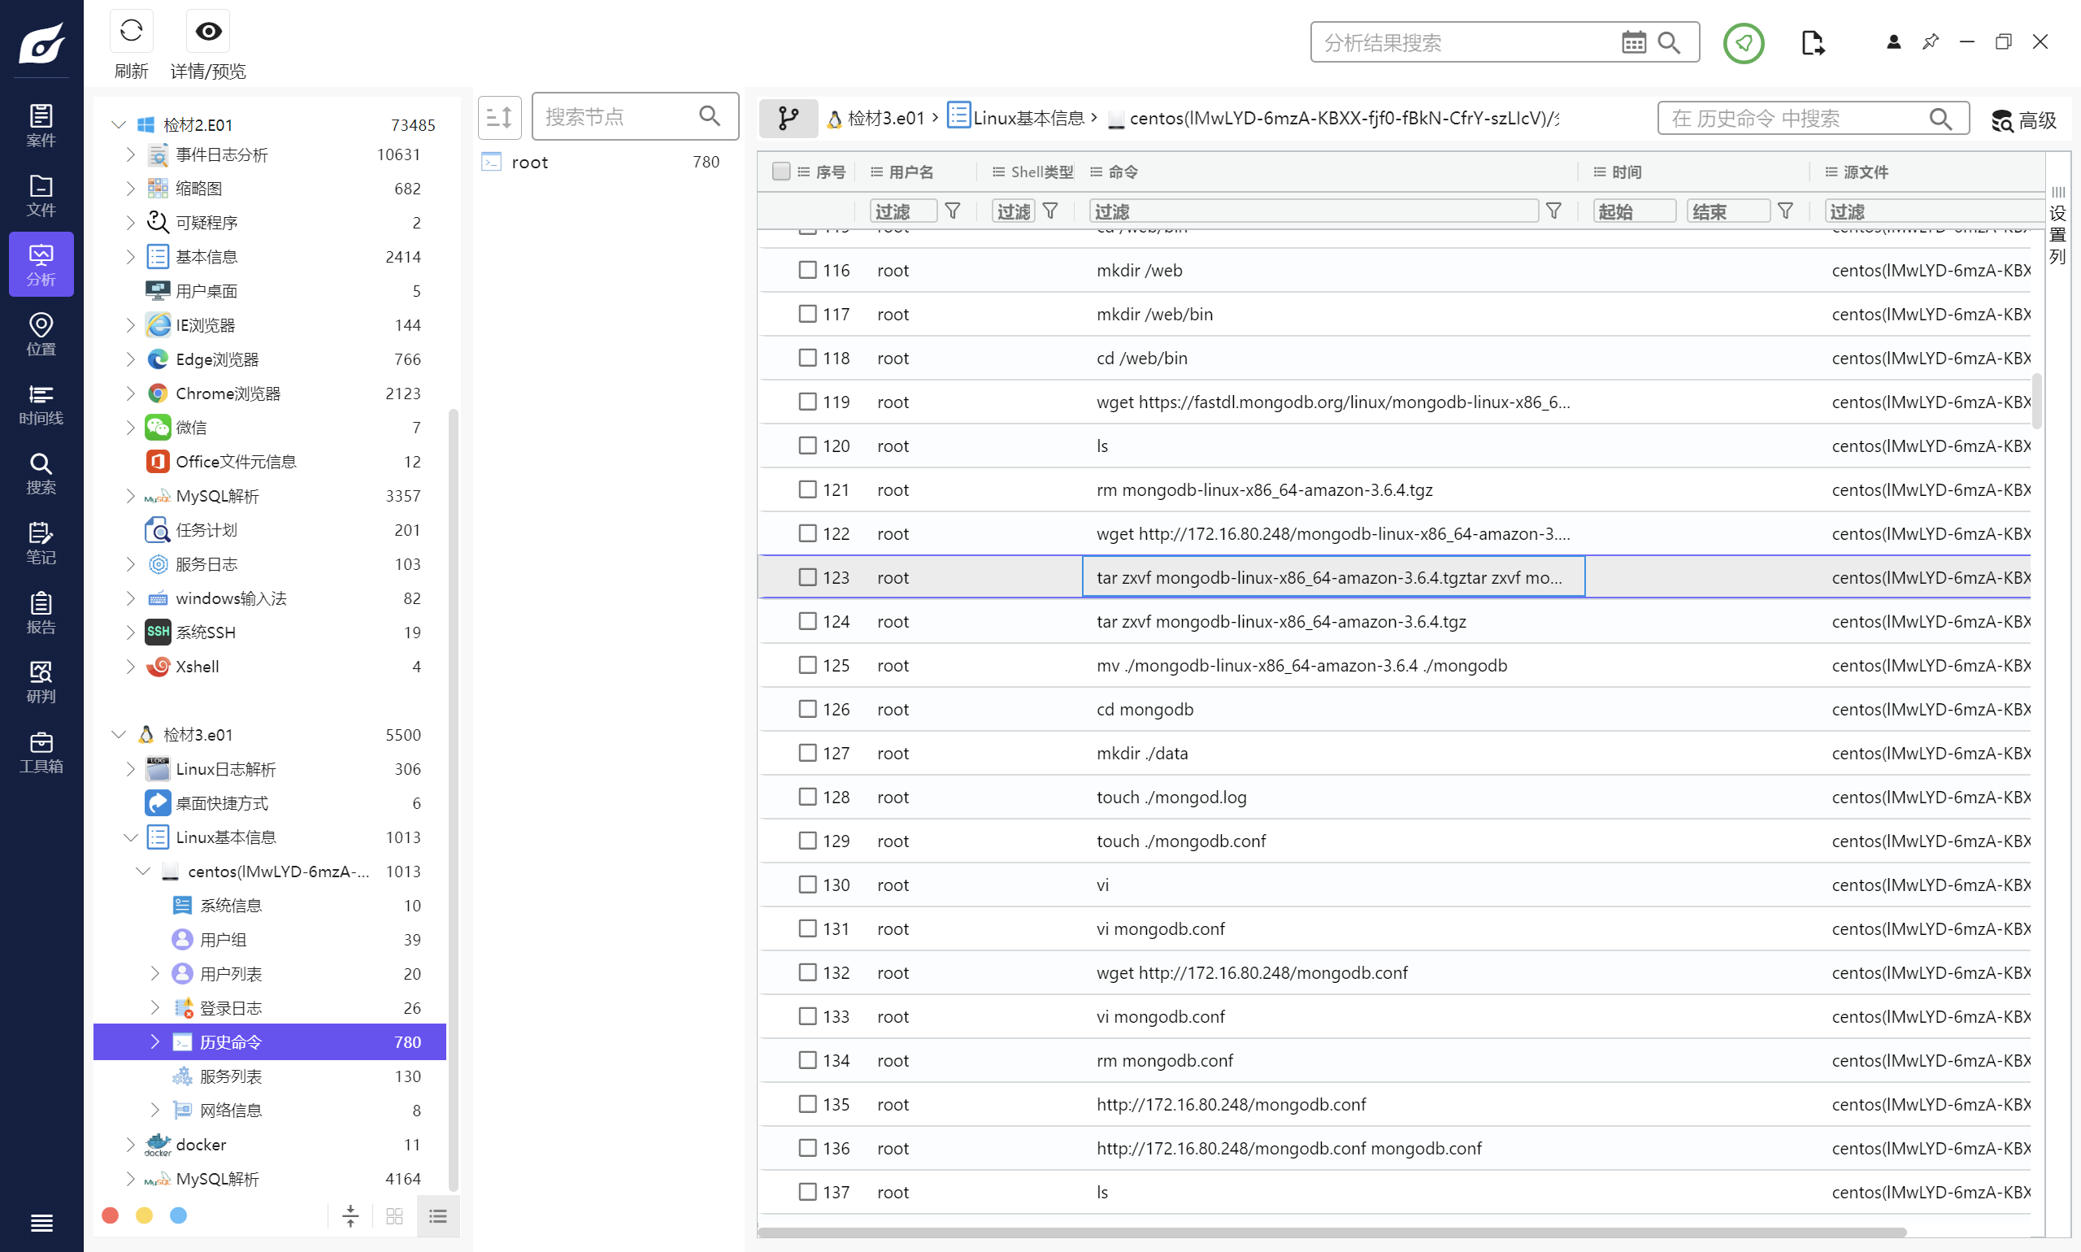This screenshot has width=2081, height=1252.
Task: Expand the docker node
Action: [130, 1144]
